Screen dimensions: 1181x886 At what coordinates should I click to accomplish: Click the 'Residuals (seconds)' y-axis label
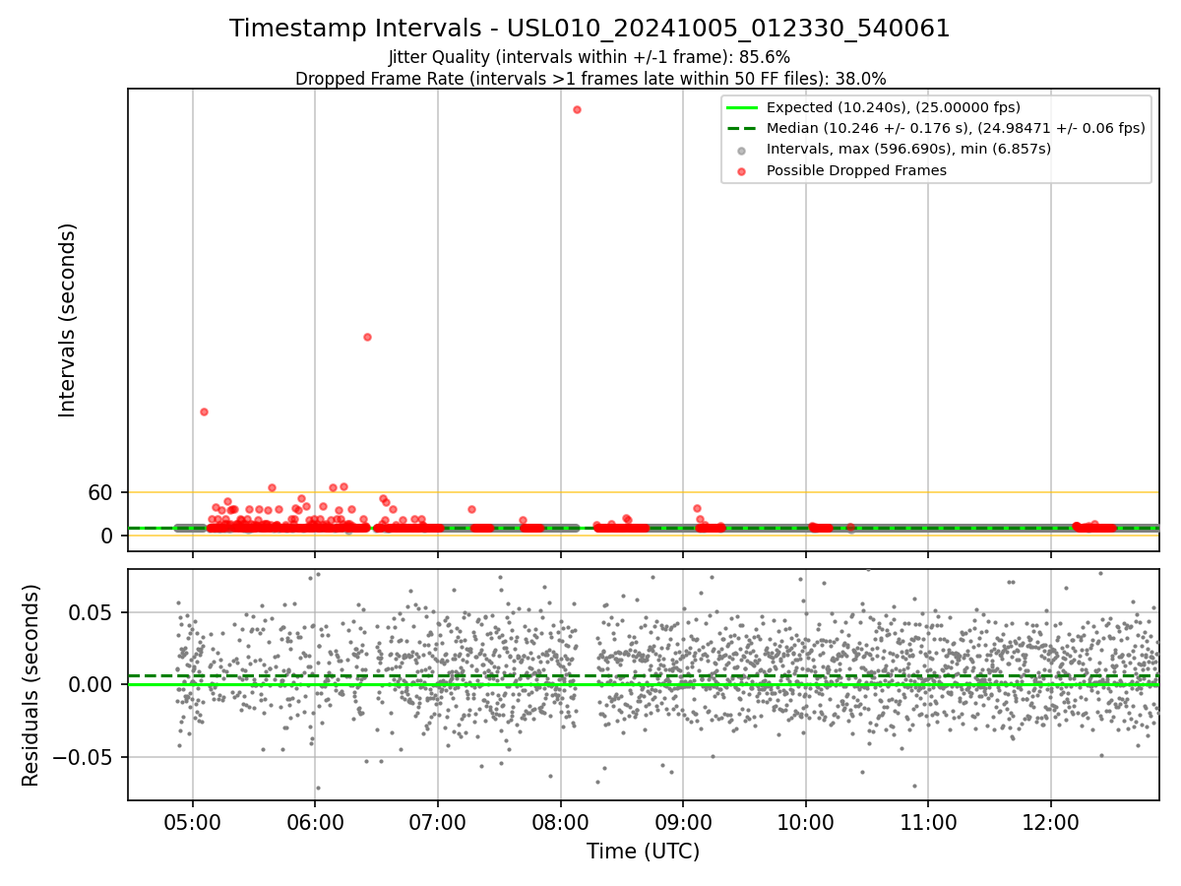pyautogui.click(x=31, y=685)
